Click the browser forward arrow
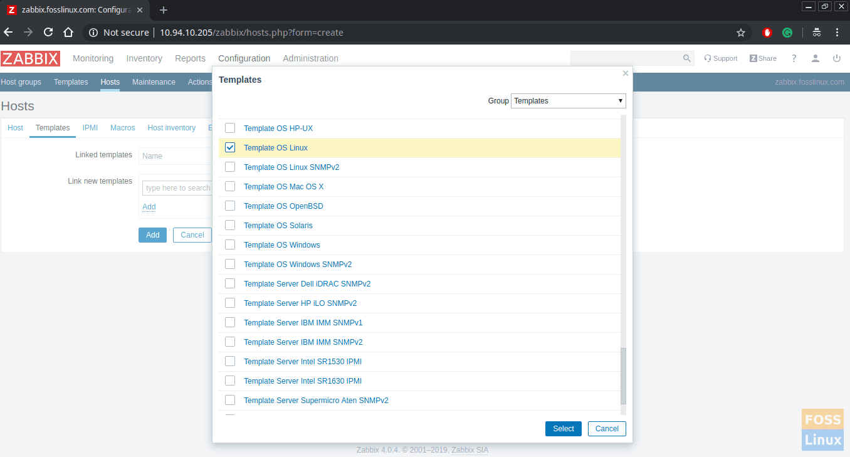This screenshot has height=457, width=850. (28, 33)
